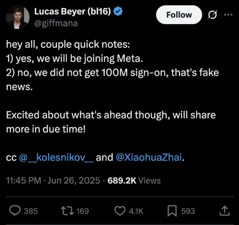The image size is (239, 225).
Task: View the 689.2K Views analytics
Action: coord(134,180)
